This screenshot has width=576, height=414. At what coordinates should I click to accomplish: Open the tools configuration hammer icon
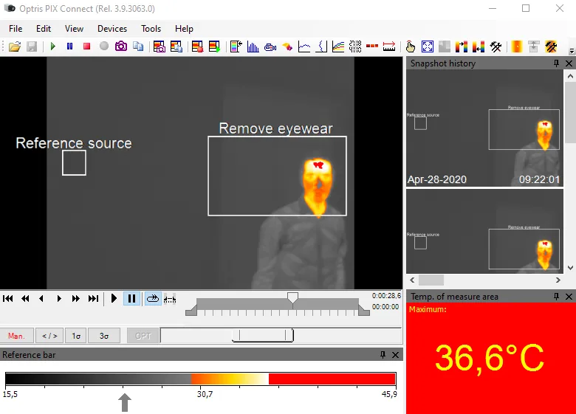pos(496,46)
